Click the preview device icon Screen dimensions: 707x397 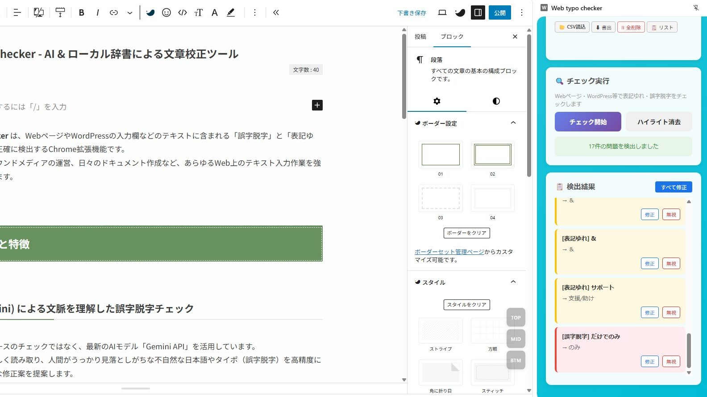coord(442,12)
